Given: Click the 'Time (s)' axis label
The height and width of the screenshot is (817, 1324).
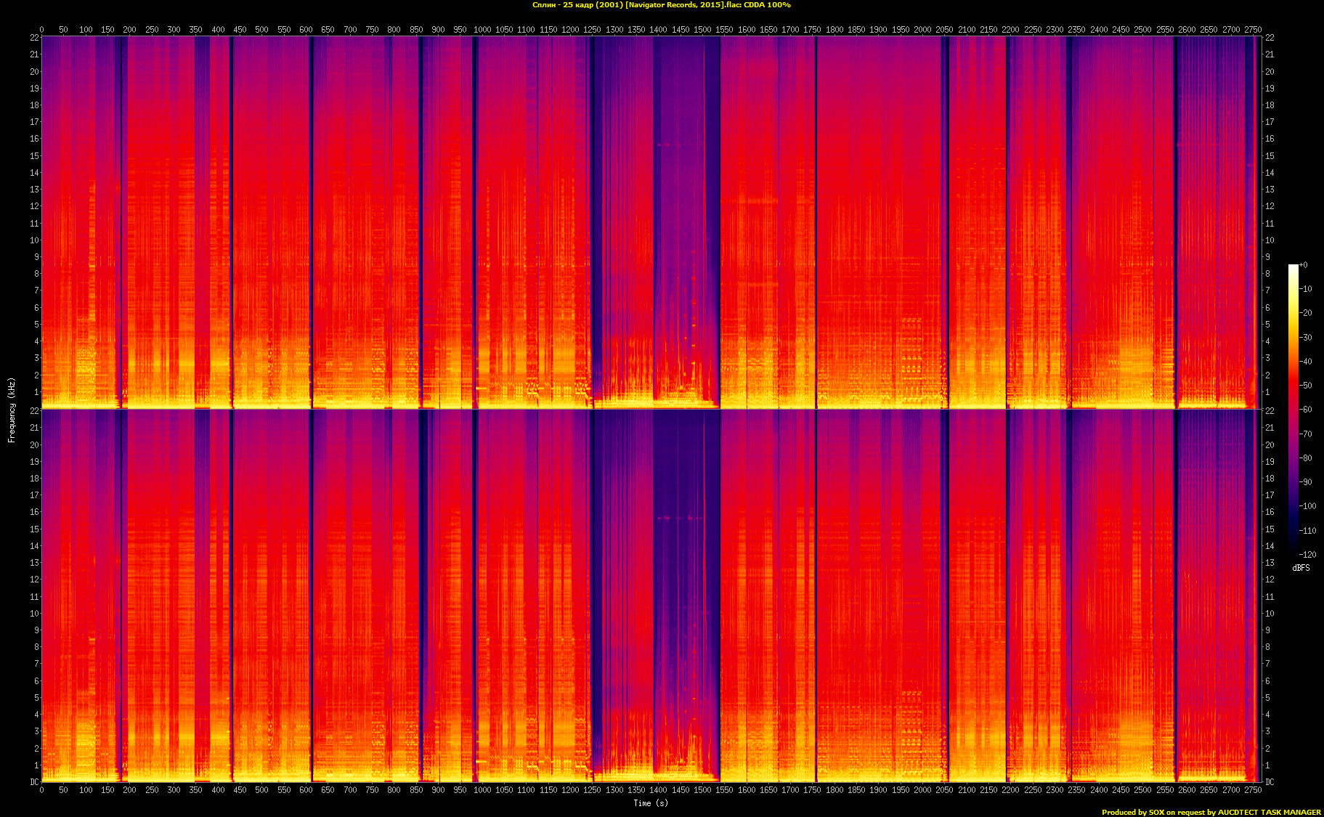Looking at the screenshot, I should (650, 803).
